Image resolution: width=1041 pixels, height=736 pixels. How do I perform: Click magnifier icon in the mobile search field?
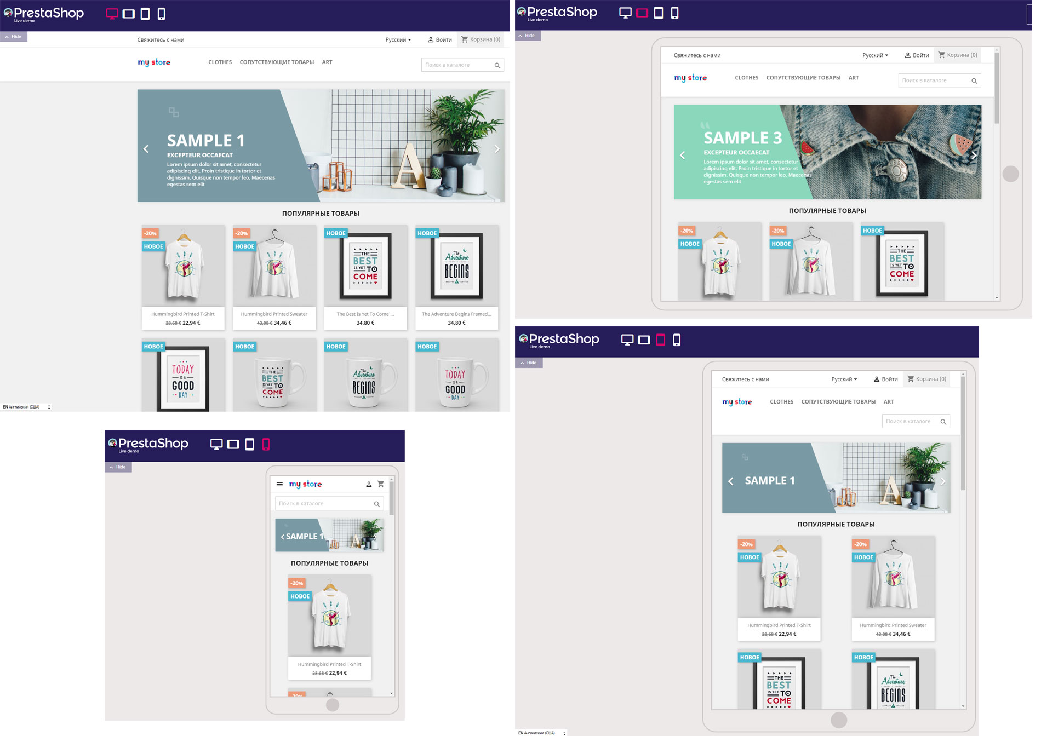point(377,504)
